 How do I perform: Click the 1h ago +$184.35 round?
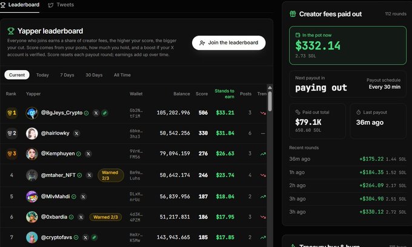click(348, 172)
